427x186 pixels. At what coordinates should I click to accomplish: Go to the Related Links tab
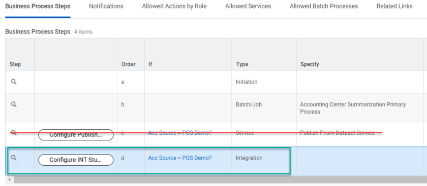[x=394, y=6]
